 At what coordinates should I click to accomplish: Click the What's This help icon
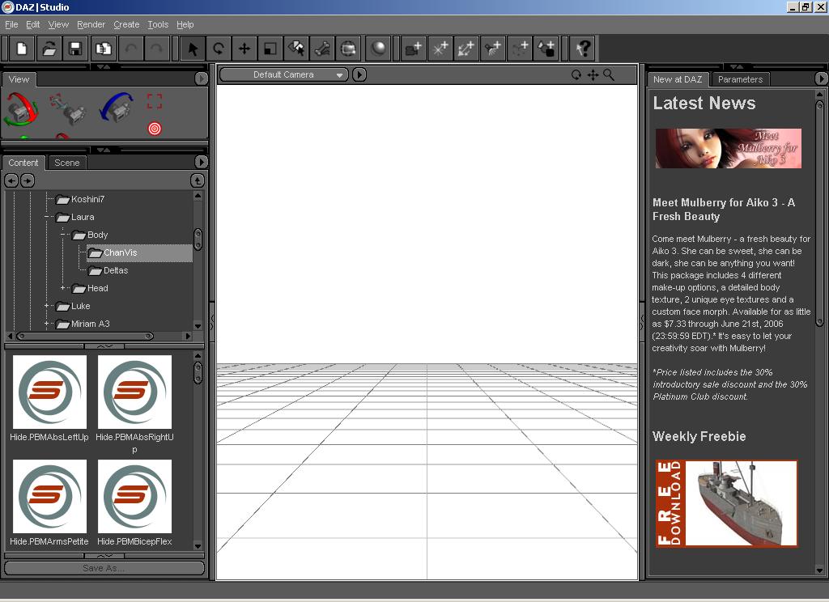click(583, 49)
